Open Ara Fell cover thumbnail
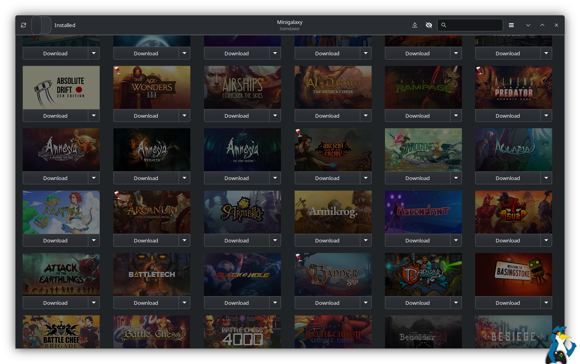This screenshot has width=580, height=364. pyautogui.click(x=61, y=212)
